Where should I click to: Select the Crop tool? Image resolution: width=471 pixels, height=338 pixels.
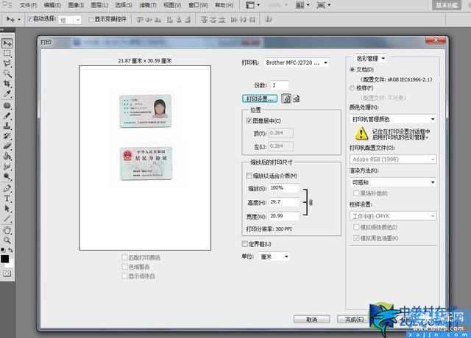tap(7, 83)
